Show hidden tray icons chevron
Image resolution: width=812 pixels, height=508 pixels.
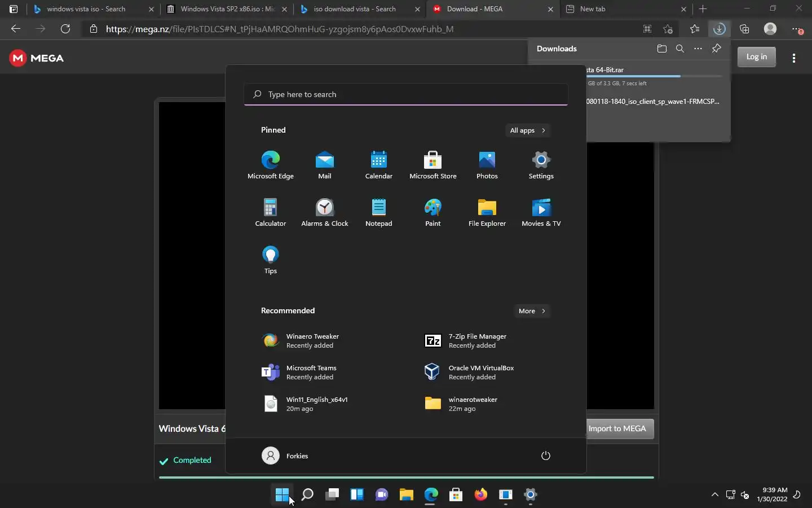715,495
